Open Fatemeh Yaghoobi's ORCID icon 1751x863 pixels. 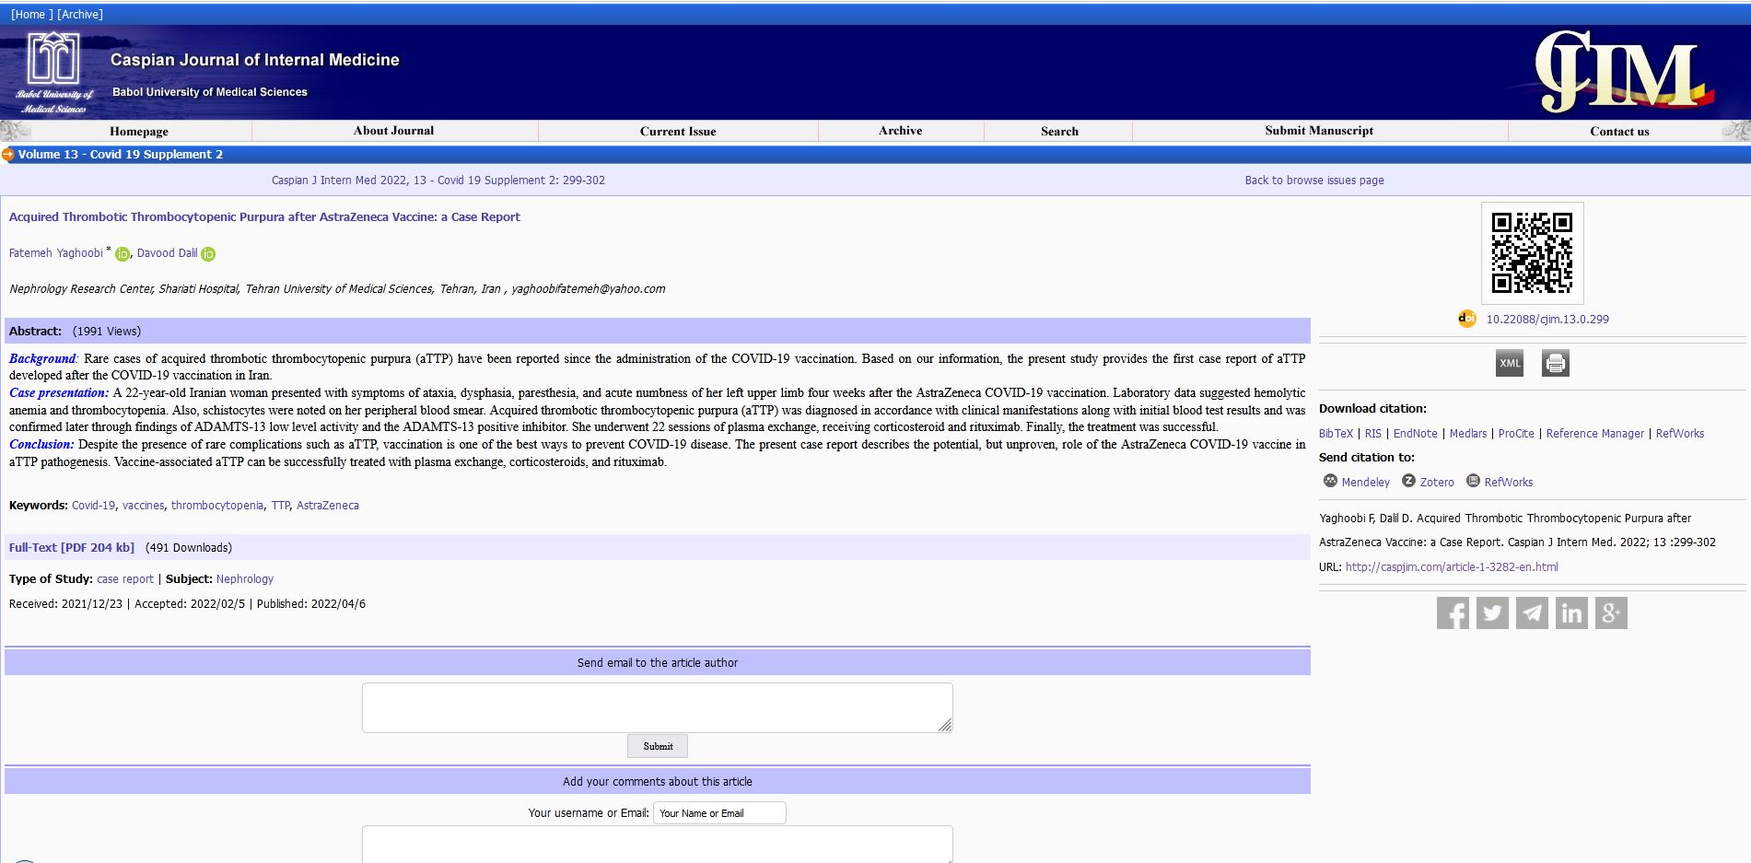(123, 254)
